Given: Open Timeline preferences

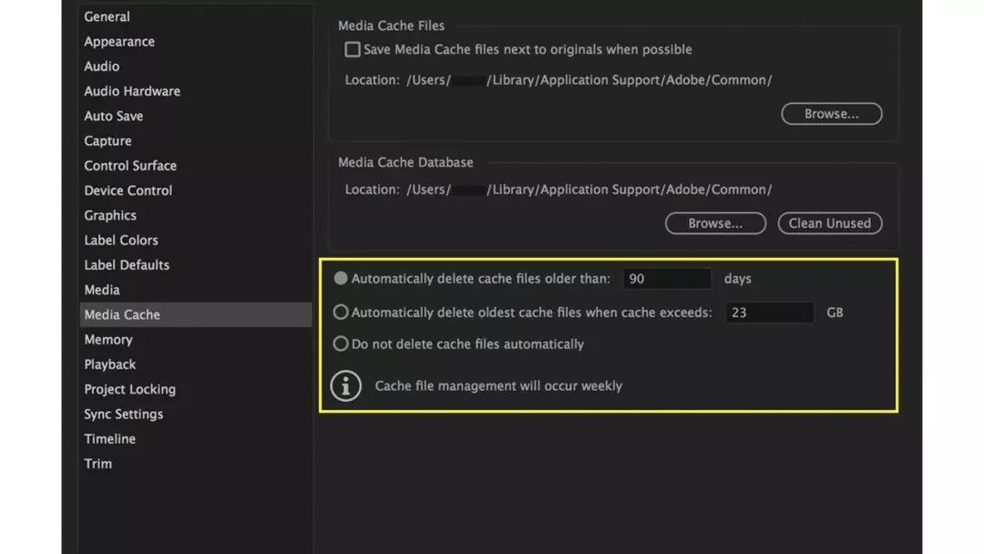Looking at the screenshot, I should [110, 439].
